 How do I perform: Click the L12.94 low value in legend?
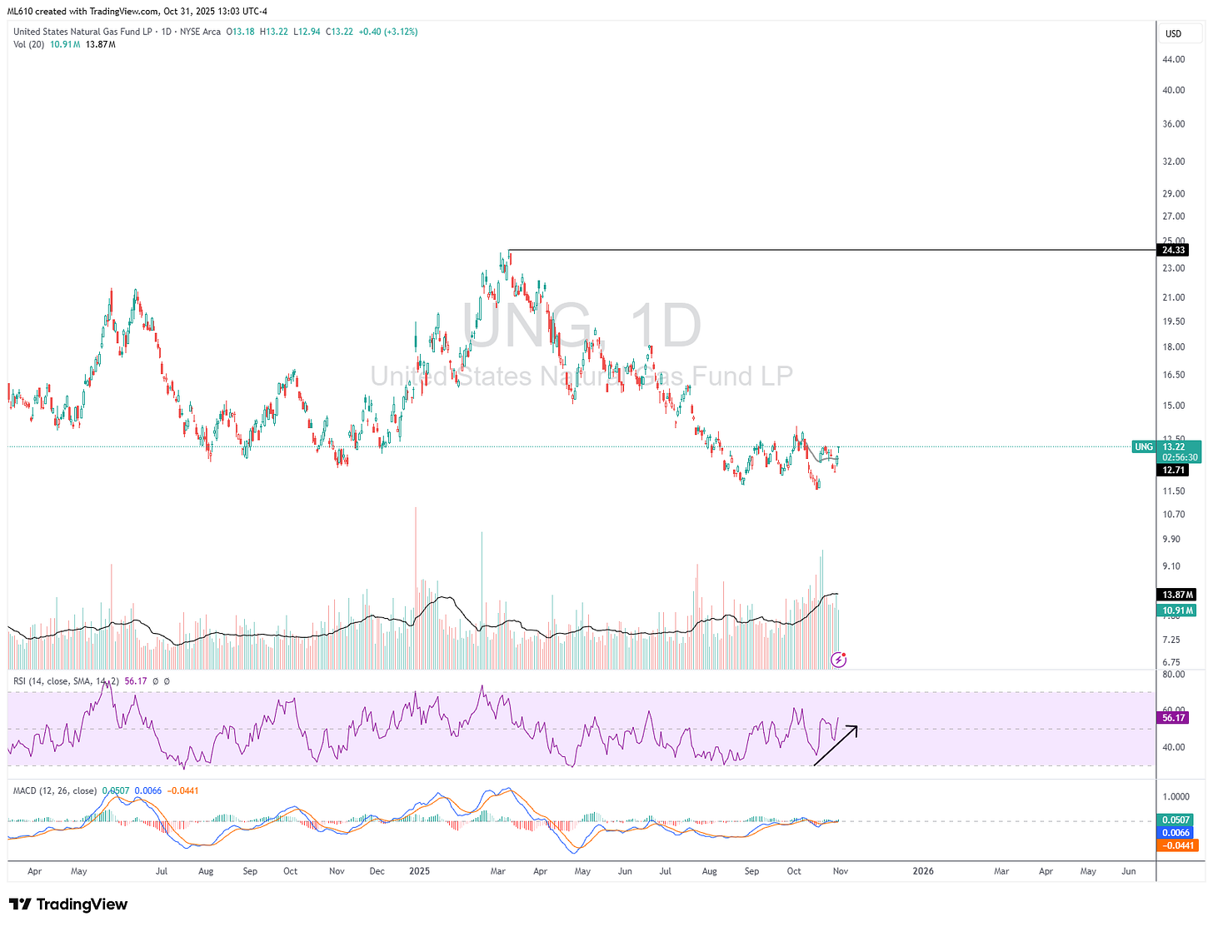click(x=307, y=32)
